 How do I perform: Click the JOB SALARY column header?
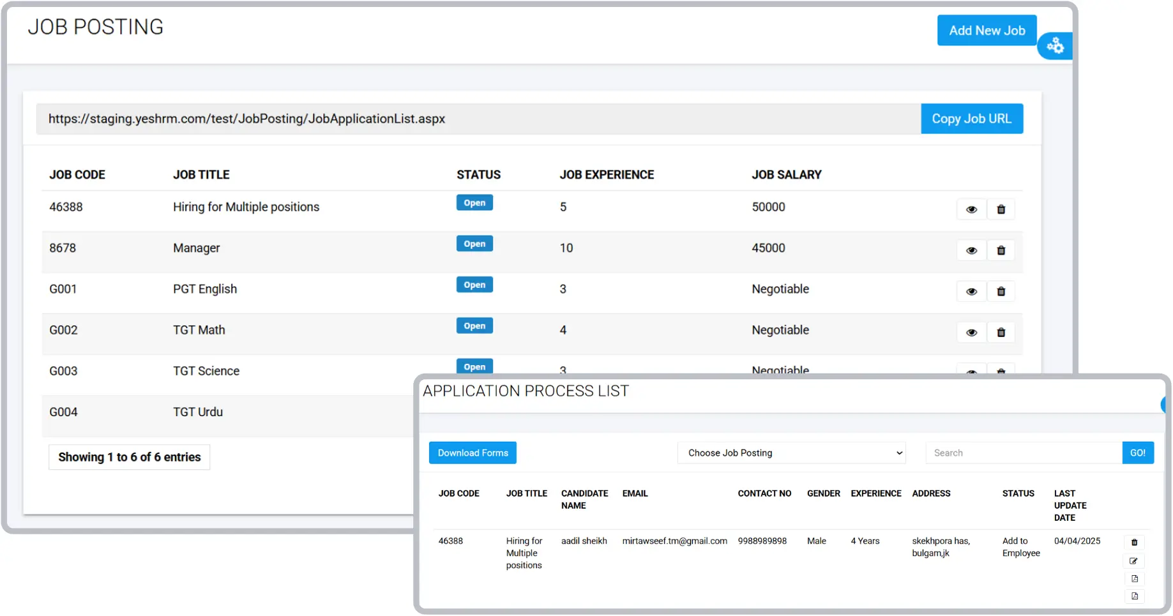coord(786,174)
